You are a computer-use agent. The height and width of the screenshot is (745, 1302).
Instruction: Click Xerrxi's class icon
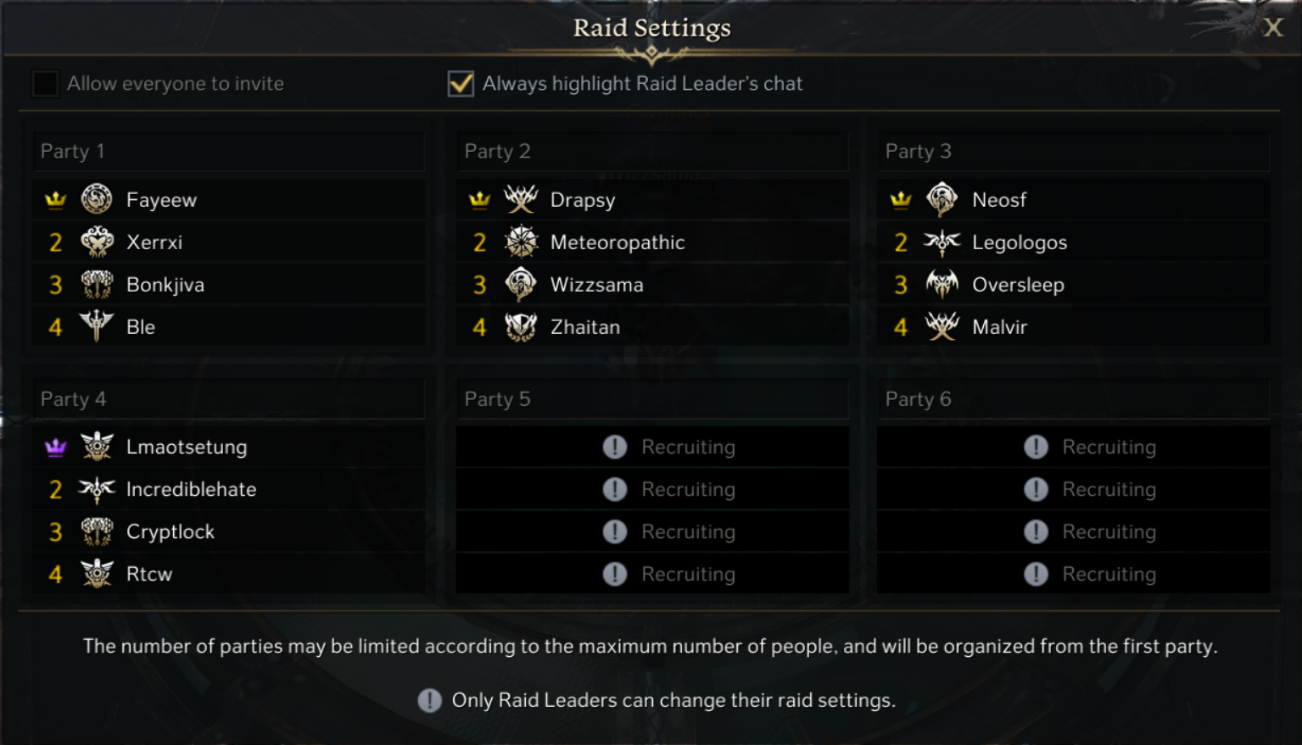coord(97,242)
